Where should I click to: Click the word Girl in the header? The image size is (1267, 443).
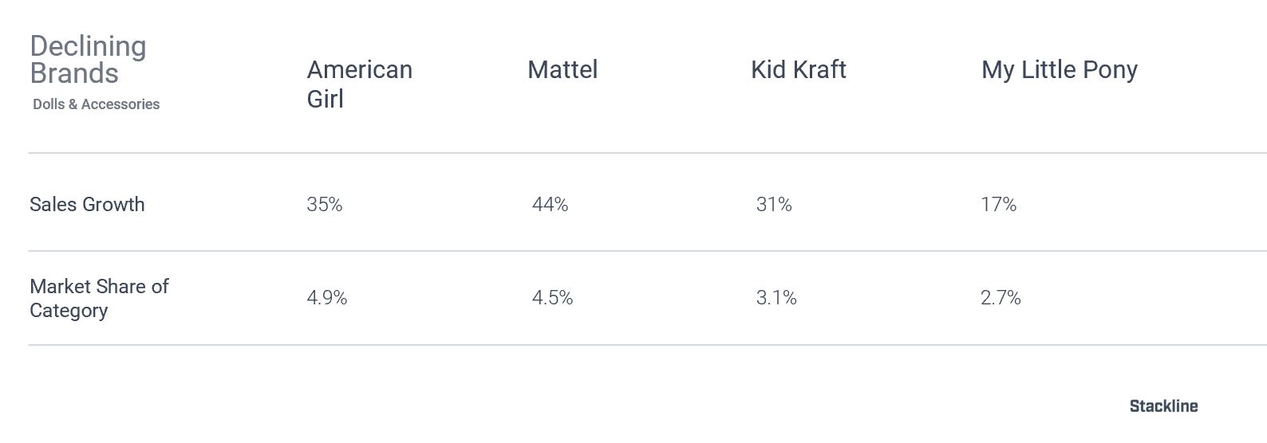326,99
